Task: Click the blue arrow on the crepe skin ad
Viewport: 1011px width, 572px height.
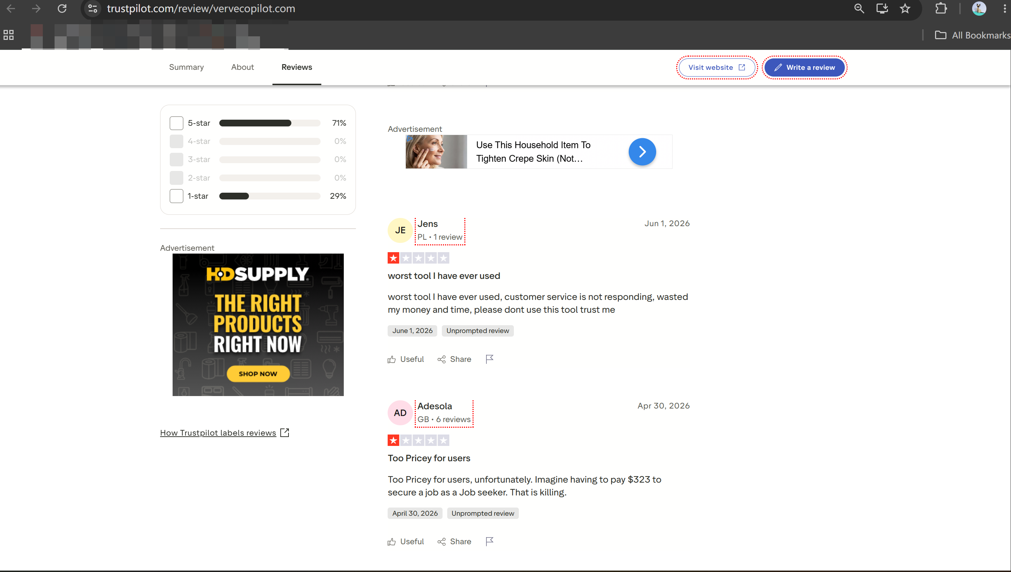Action: [x=642, y=152]
